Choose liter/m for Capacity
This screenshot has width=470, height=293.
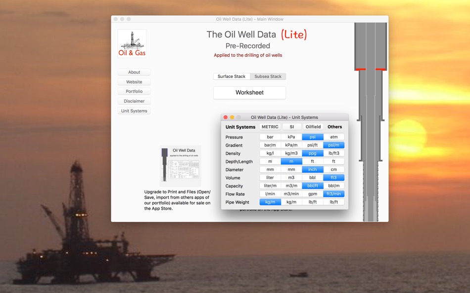(x=270, y=185)
